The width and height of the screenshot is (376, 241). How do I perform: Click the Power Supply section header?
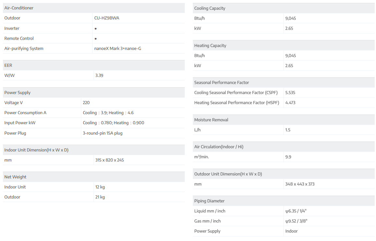click(x=18, y=92)
